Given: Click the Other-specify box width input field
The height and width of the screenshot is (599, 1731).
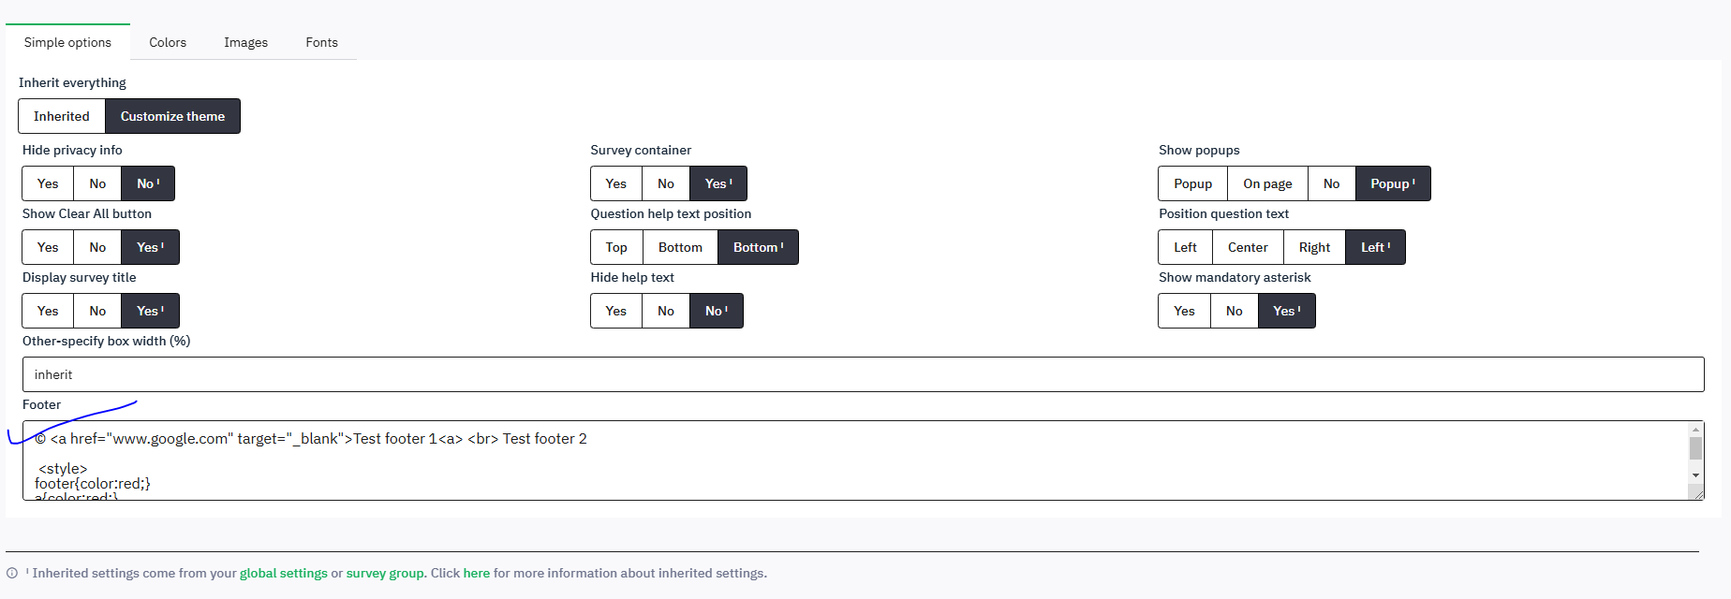Looking at the screenshot, I should tap(862, 374).
